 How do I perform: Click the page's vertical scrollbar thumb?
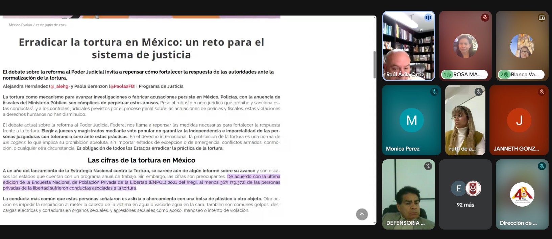click(375, 65)
